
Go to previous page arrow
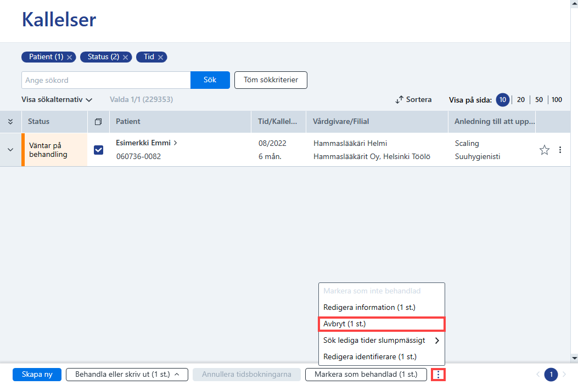tap(538, 375)
